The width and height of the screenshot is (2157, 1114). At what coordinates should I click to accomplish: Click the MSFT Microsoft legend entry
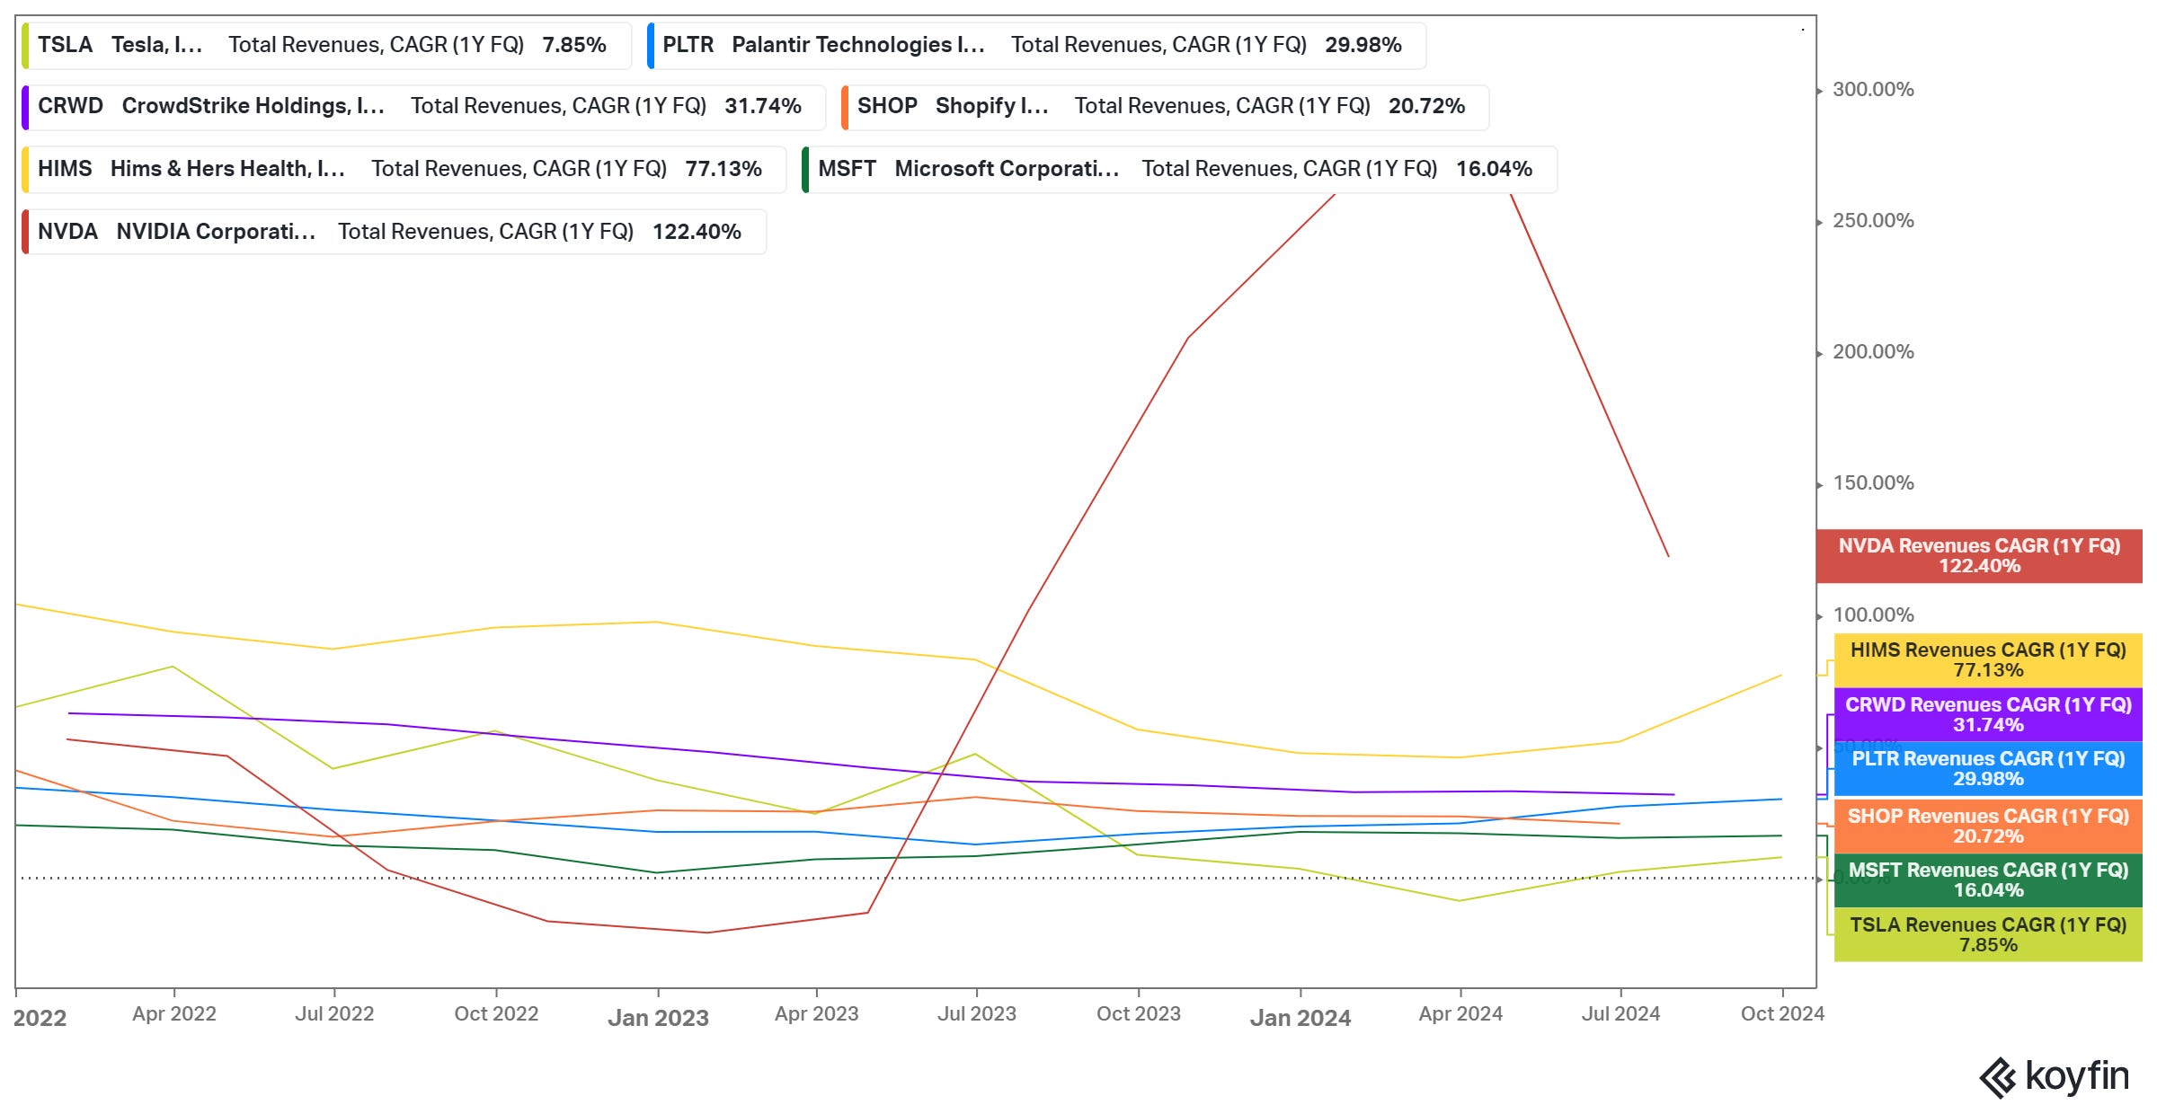coord(1179,170)
